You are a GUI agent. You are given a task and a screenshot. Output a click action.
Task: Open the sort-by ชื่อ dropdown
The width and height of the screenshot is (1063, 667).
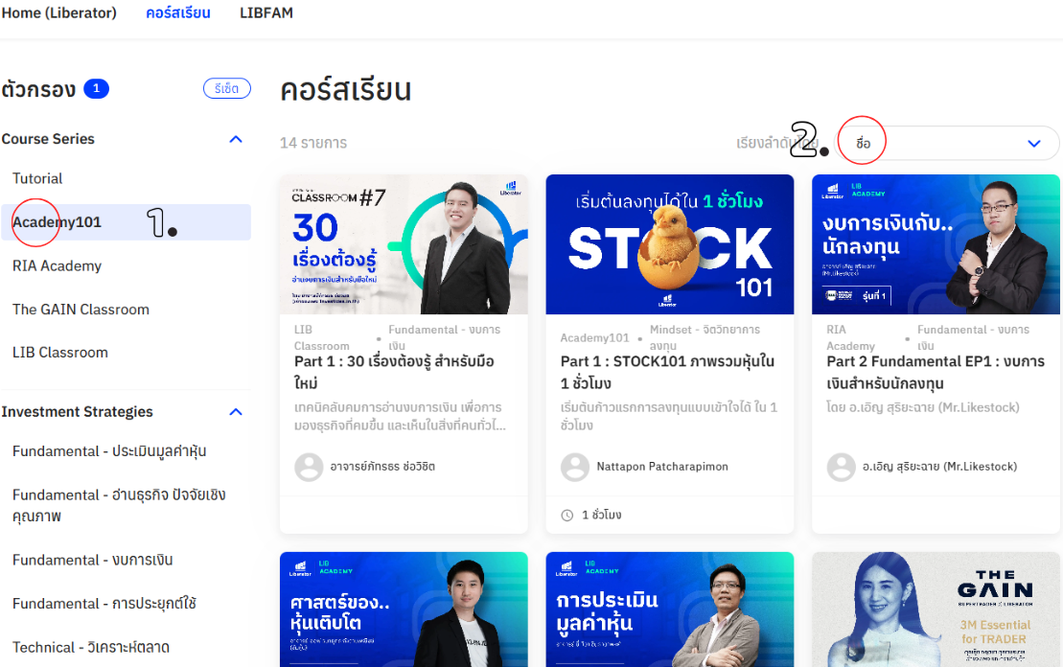point(946,143)
